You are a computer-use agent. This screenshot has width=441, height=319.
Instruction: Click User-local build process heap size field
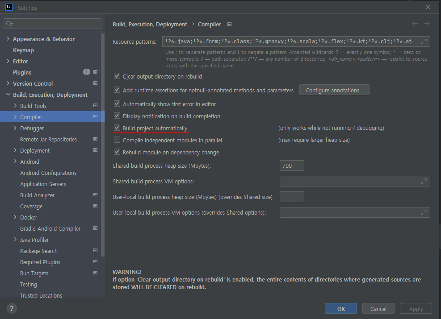(x=292, y=197)
